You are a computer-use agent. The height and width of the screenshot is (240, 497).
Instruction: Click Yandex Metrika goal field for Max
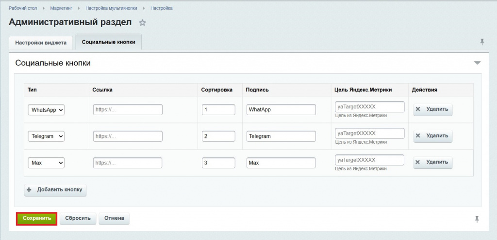369,160
